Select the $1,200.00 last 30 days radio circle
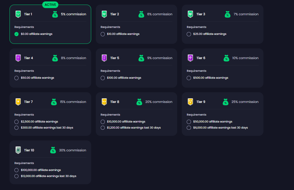This screenshot has width=294, height=190. [102, 128]
